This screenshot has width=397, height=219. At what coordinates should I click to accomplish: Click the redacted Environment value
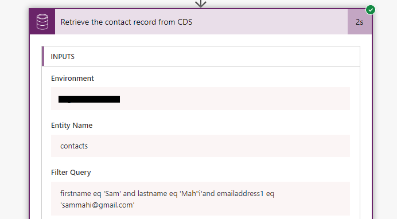point(89,99)
